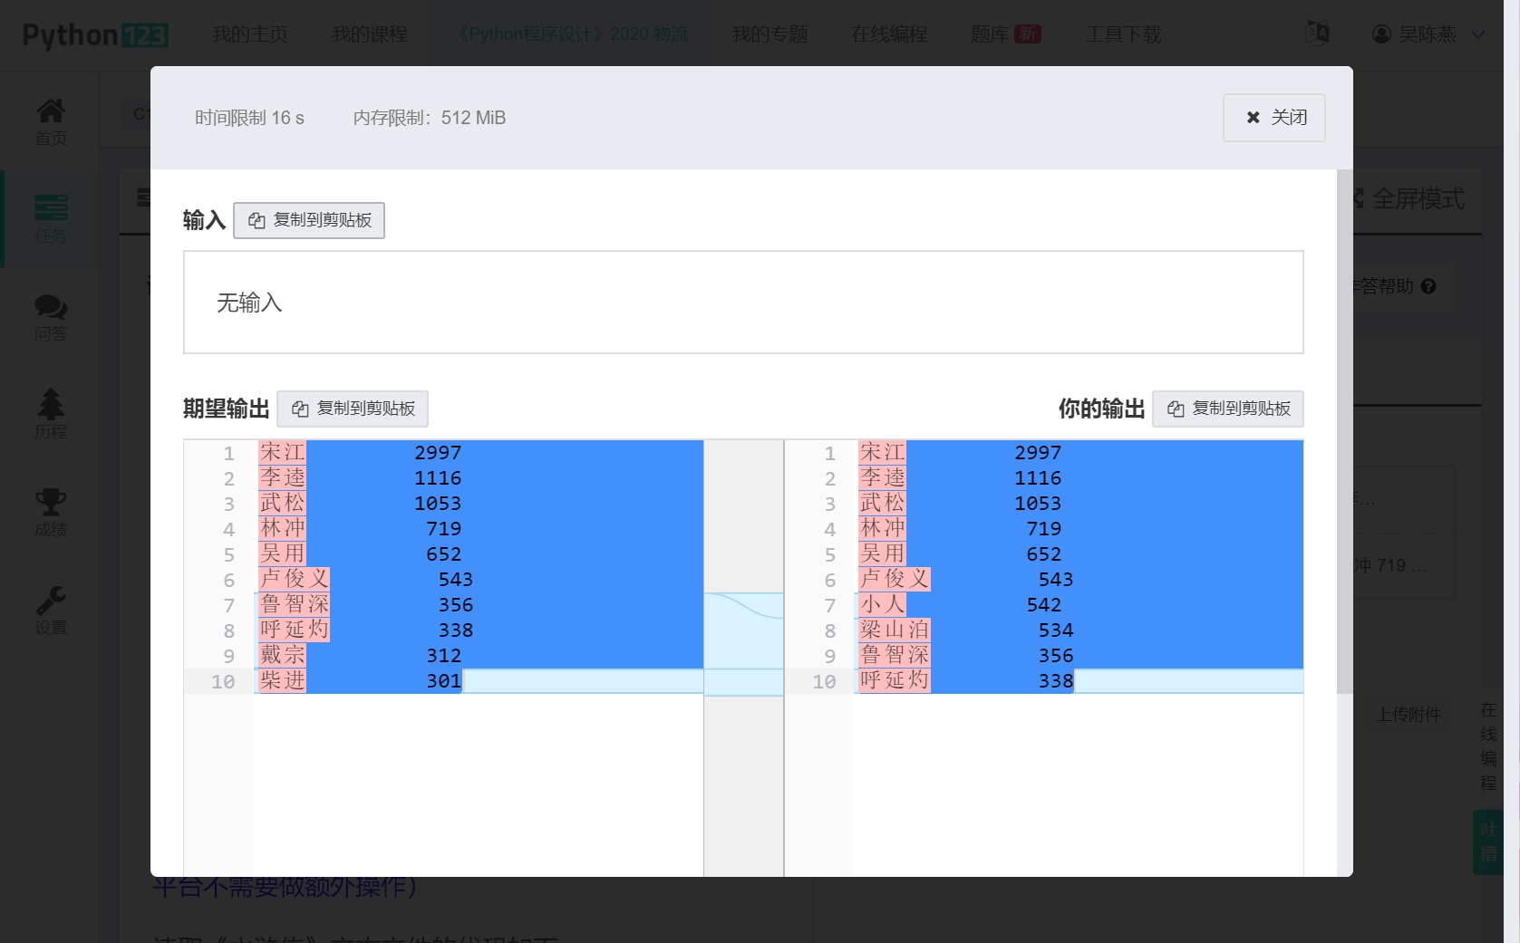
Task: Click the value 2997 in the 期望输出 panel
Action: click(438, 452)
